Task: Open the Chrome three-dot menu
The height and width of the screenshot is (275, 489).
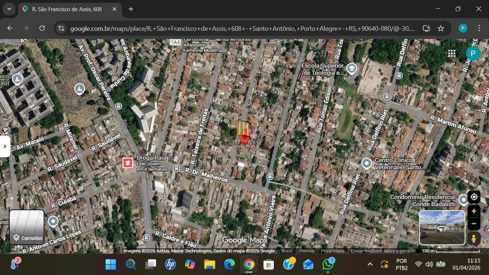Action: 480,28
